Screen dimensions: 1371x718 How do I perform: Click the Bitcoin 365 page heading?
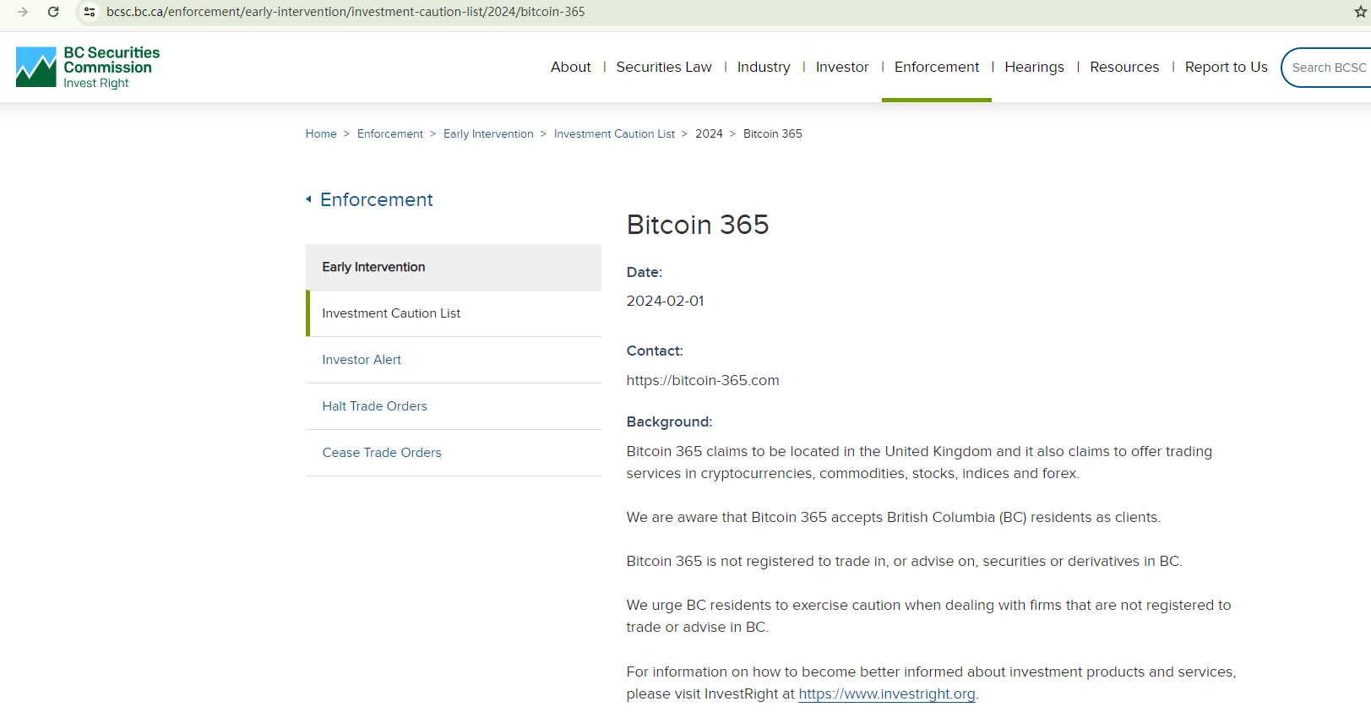pos(698,225)
